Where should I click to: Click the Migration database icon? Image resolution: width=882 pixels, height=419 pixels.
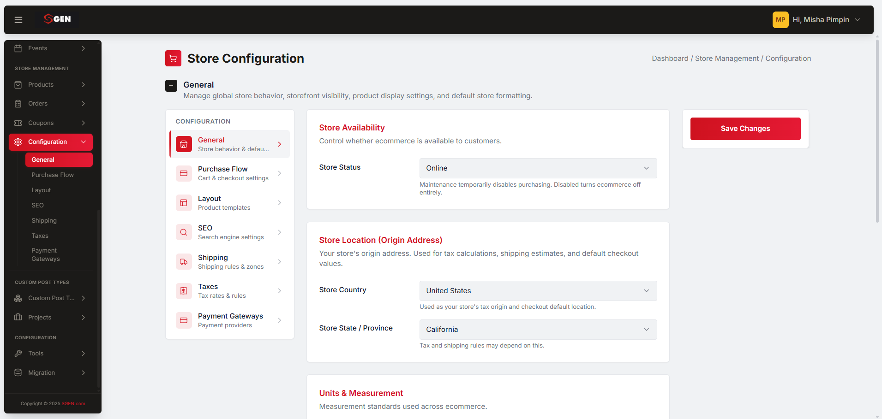(x=18, y=372)
